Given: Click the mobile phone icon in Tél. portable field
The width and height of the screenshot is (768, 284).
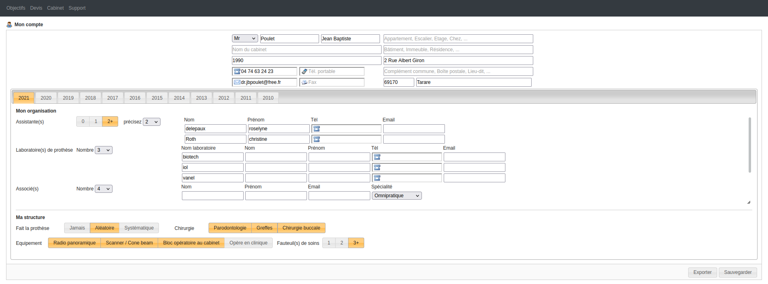Looking at the screenshot, I should pyautogui.click(x=305, y=71).
